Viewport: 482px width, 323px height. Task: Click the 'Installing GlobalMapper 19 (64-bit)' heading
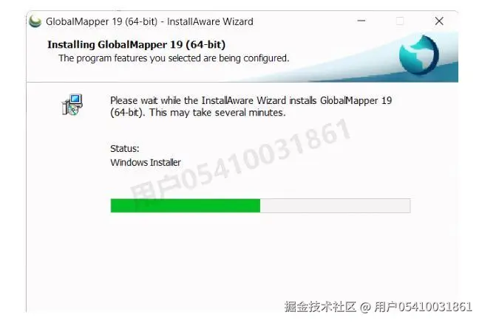[x=137, y=44]
